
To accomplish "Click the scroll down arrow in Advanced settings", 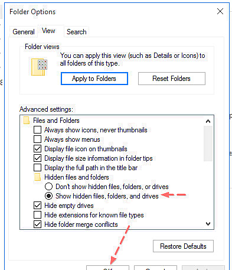I will [x=208, y=224].
